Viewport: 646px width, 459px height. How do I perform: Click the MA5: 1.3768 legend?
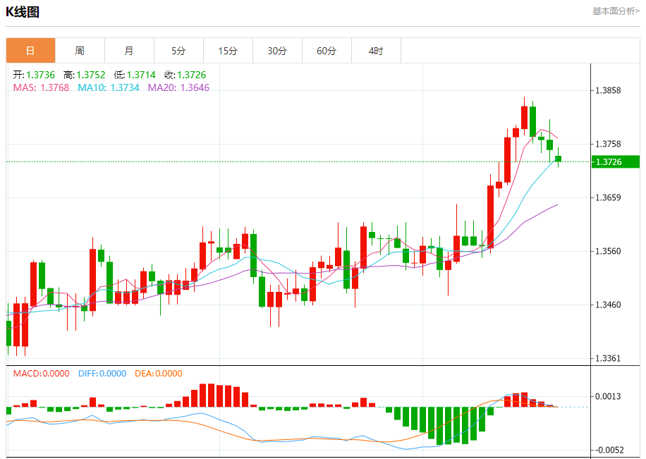point(41,87)
